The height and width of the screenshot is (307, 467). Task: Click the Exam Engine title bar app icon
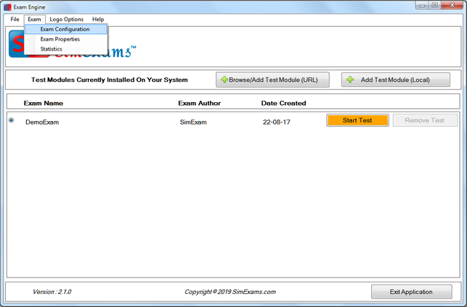point(7,7)
